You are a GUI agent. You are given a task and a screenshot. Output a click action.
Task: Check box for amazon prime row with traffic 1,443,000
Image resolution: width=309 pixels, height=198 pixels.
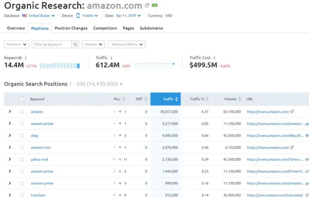click(x=22, y=171)
